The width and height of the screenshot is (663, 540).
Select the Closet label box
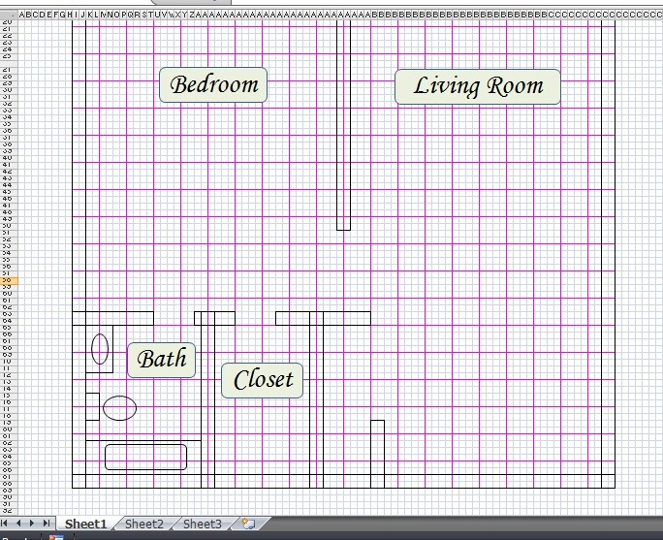[x=262, y=380]
